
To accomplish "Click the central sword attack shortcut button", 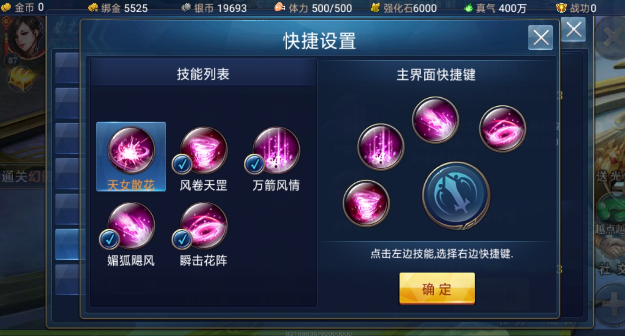I will coord(456,195).
